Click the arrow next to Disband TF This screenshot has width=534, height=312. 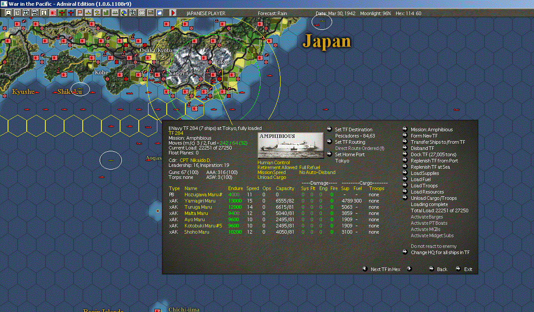pos(405,148)
